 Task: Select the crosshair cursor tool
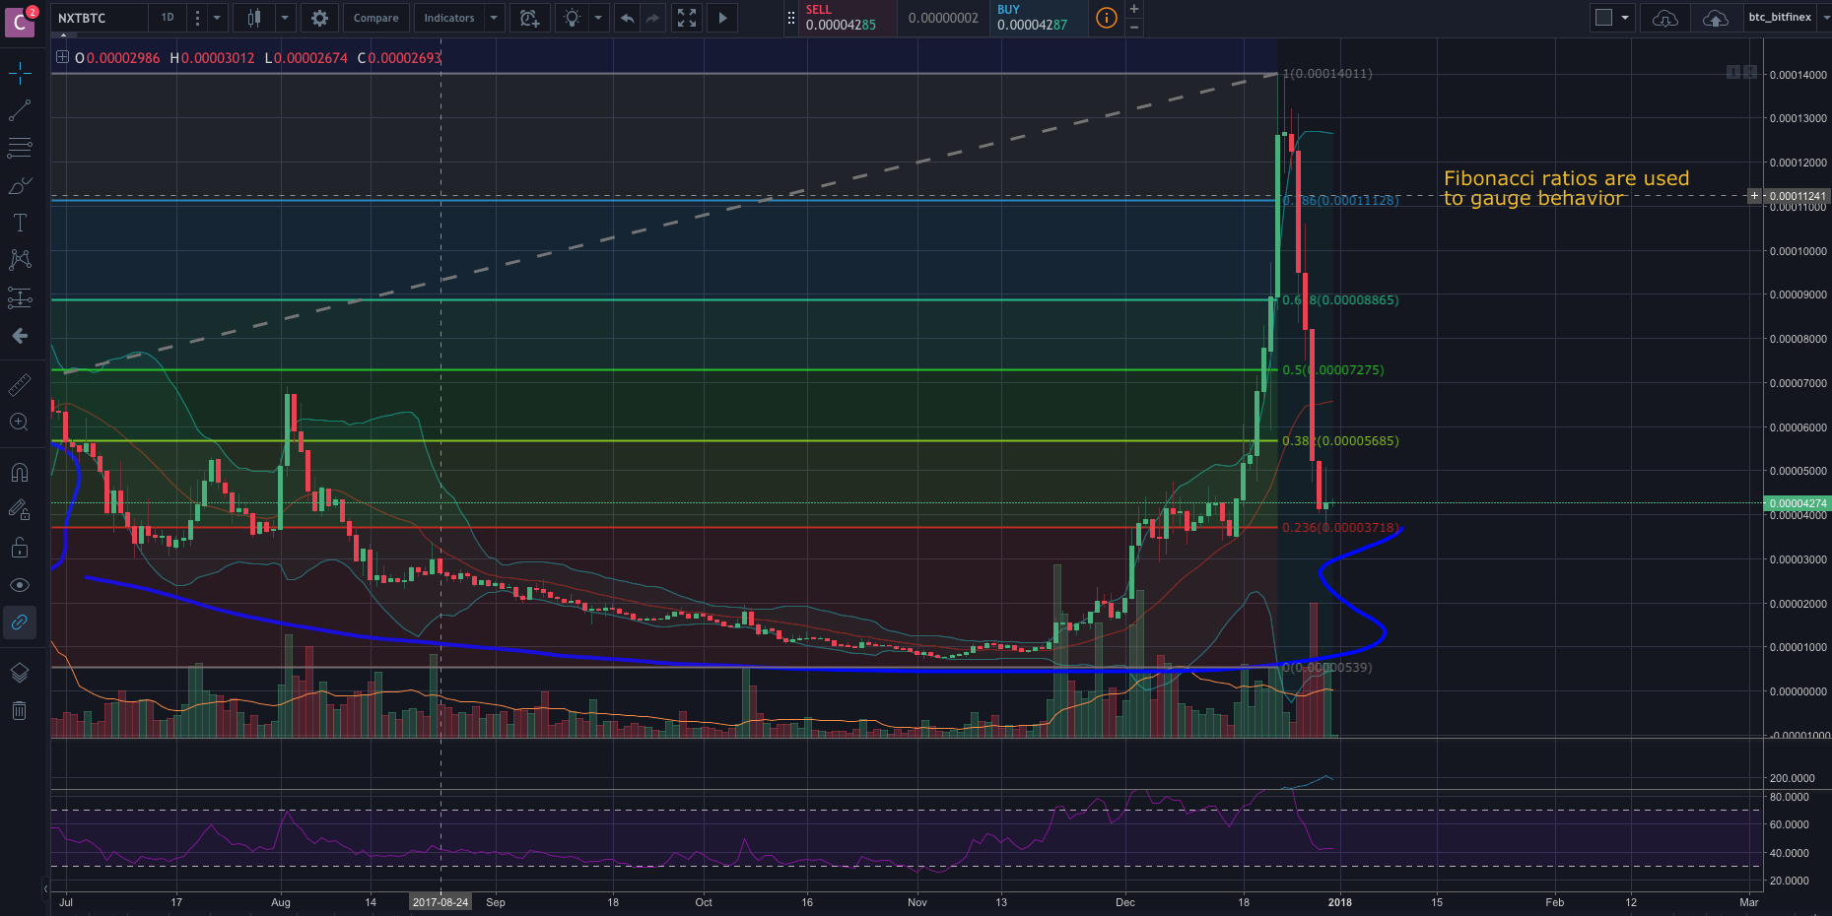click(x=20, y=73)
